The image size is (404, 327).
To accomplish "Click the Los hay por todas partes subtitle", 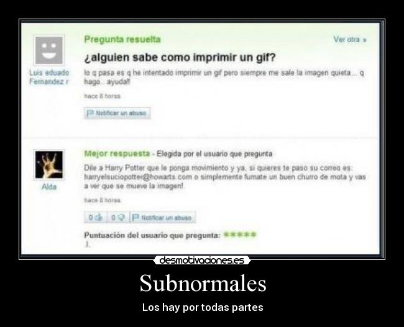I will [203, 307].
